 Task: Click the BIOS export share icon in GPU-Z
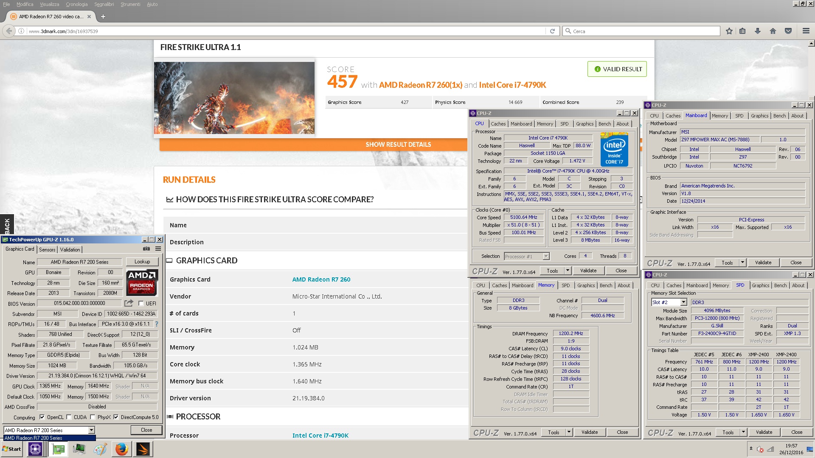[129, 303]
